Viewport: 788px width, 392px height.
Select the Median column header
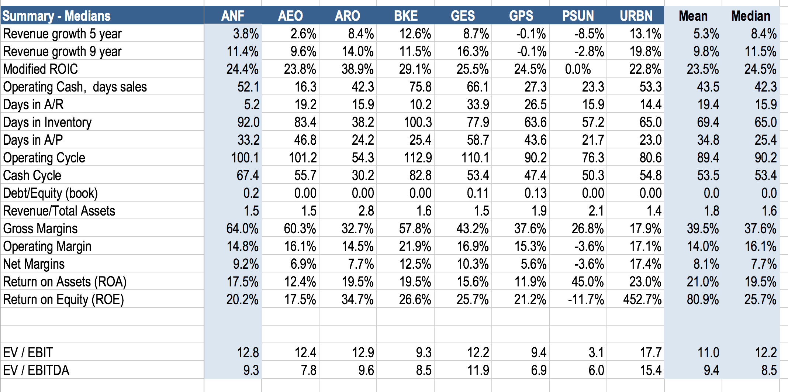tap(751, 16)
